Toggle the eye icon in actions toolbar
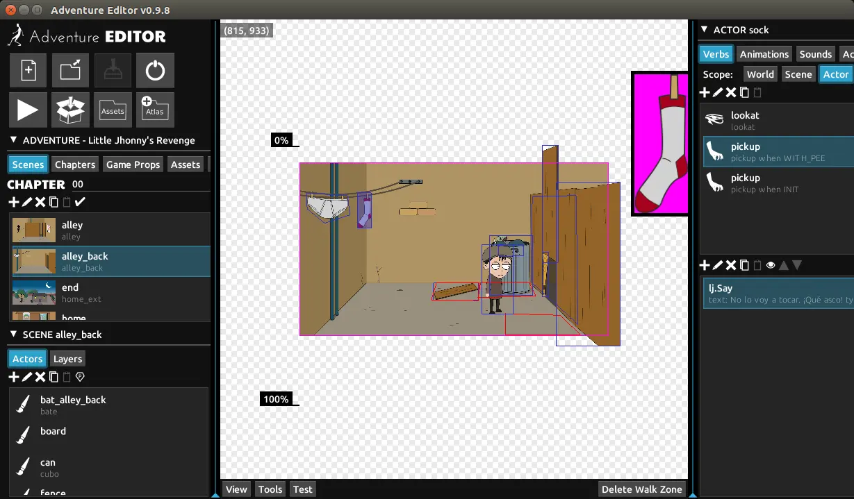The image size is (854, 499). 771,265
